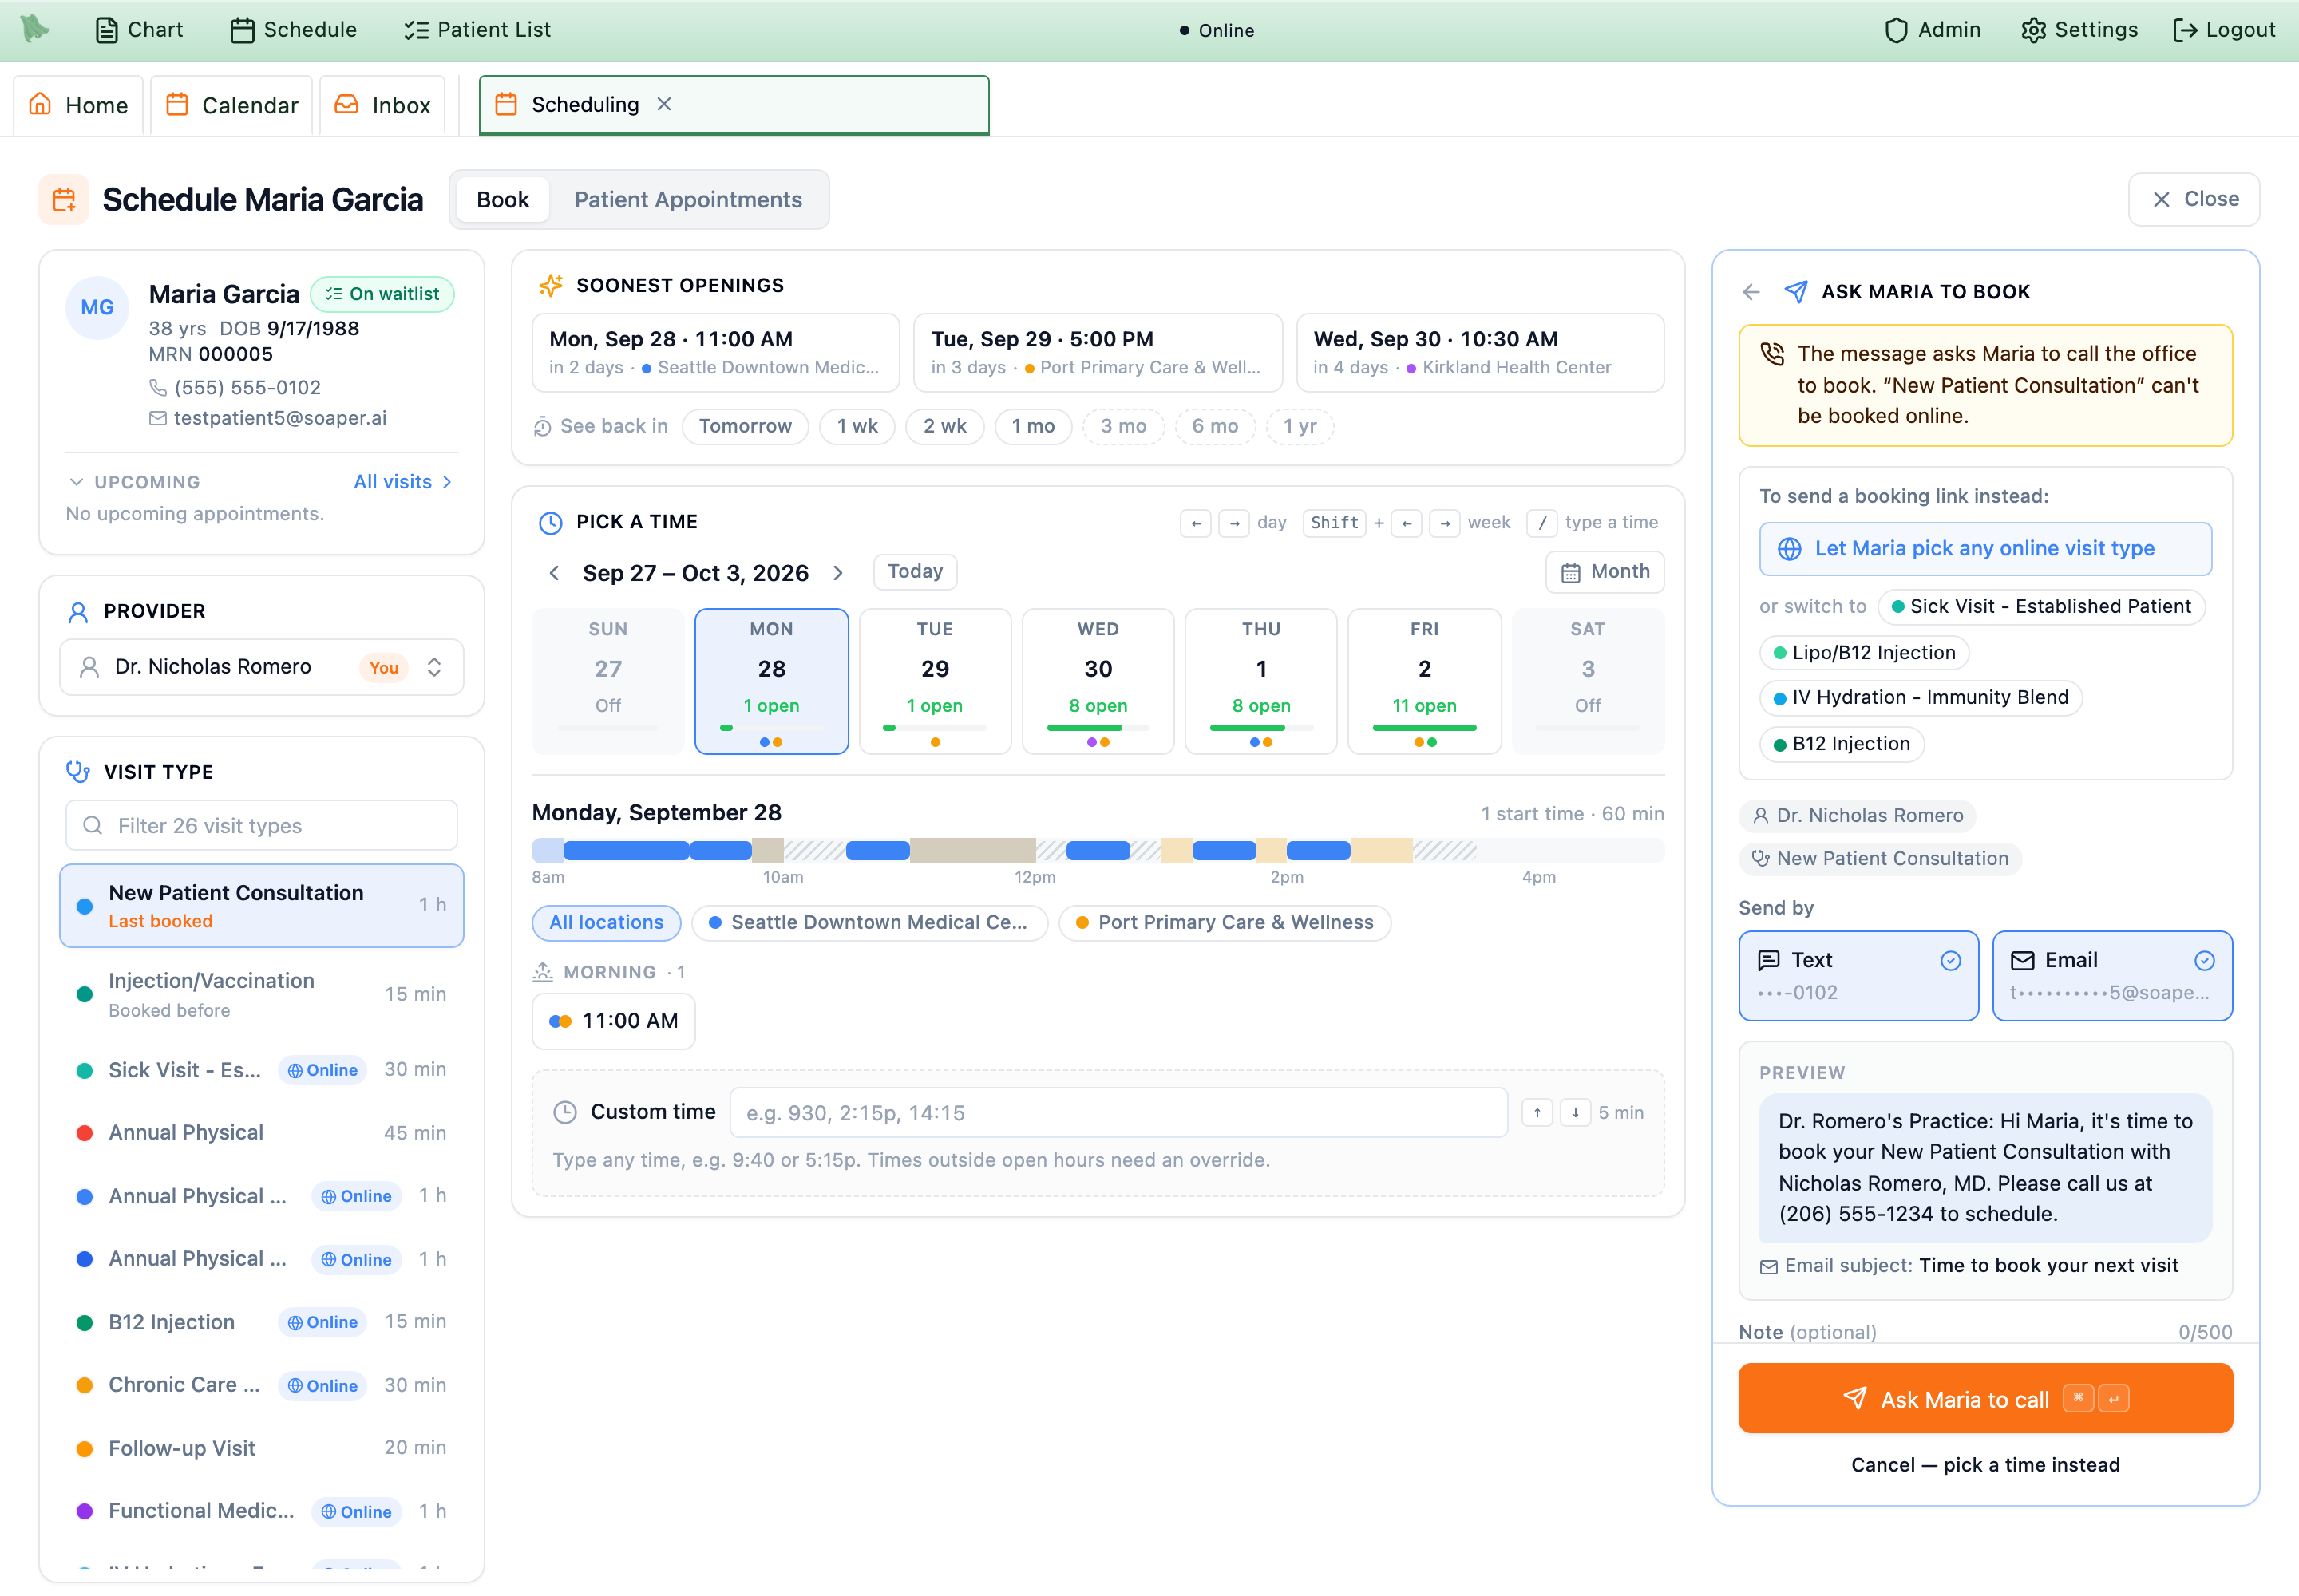2299x1596 pixels.
Task: Open Chart from the top navigation
Action: [x=139, y=30]
